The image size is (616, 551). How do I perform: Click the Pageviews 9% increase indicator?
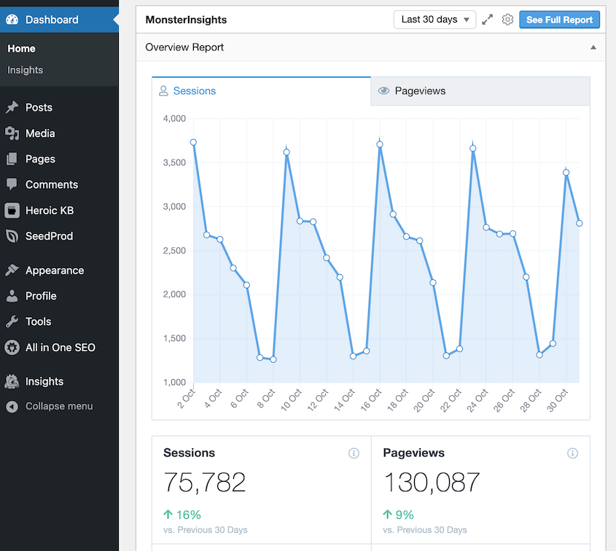tap(398, 515)
